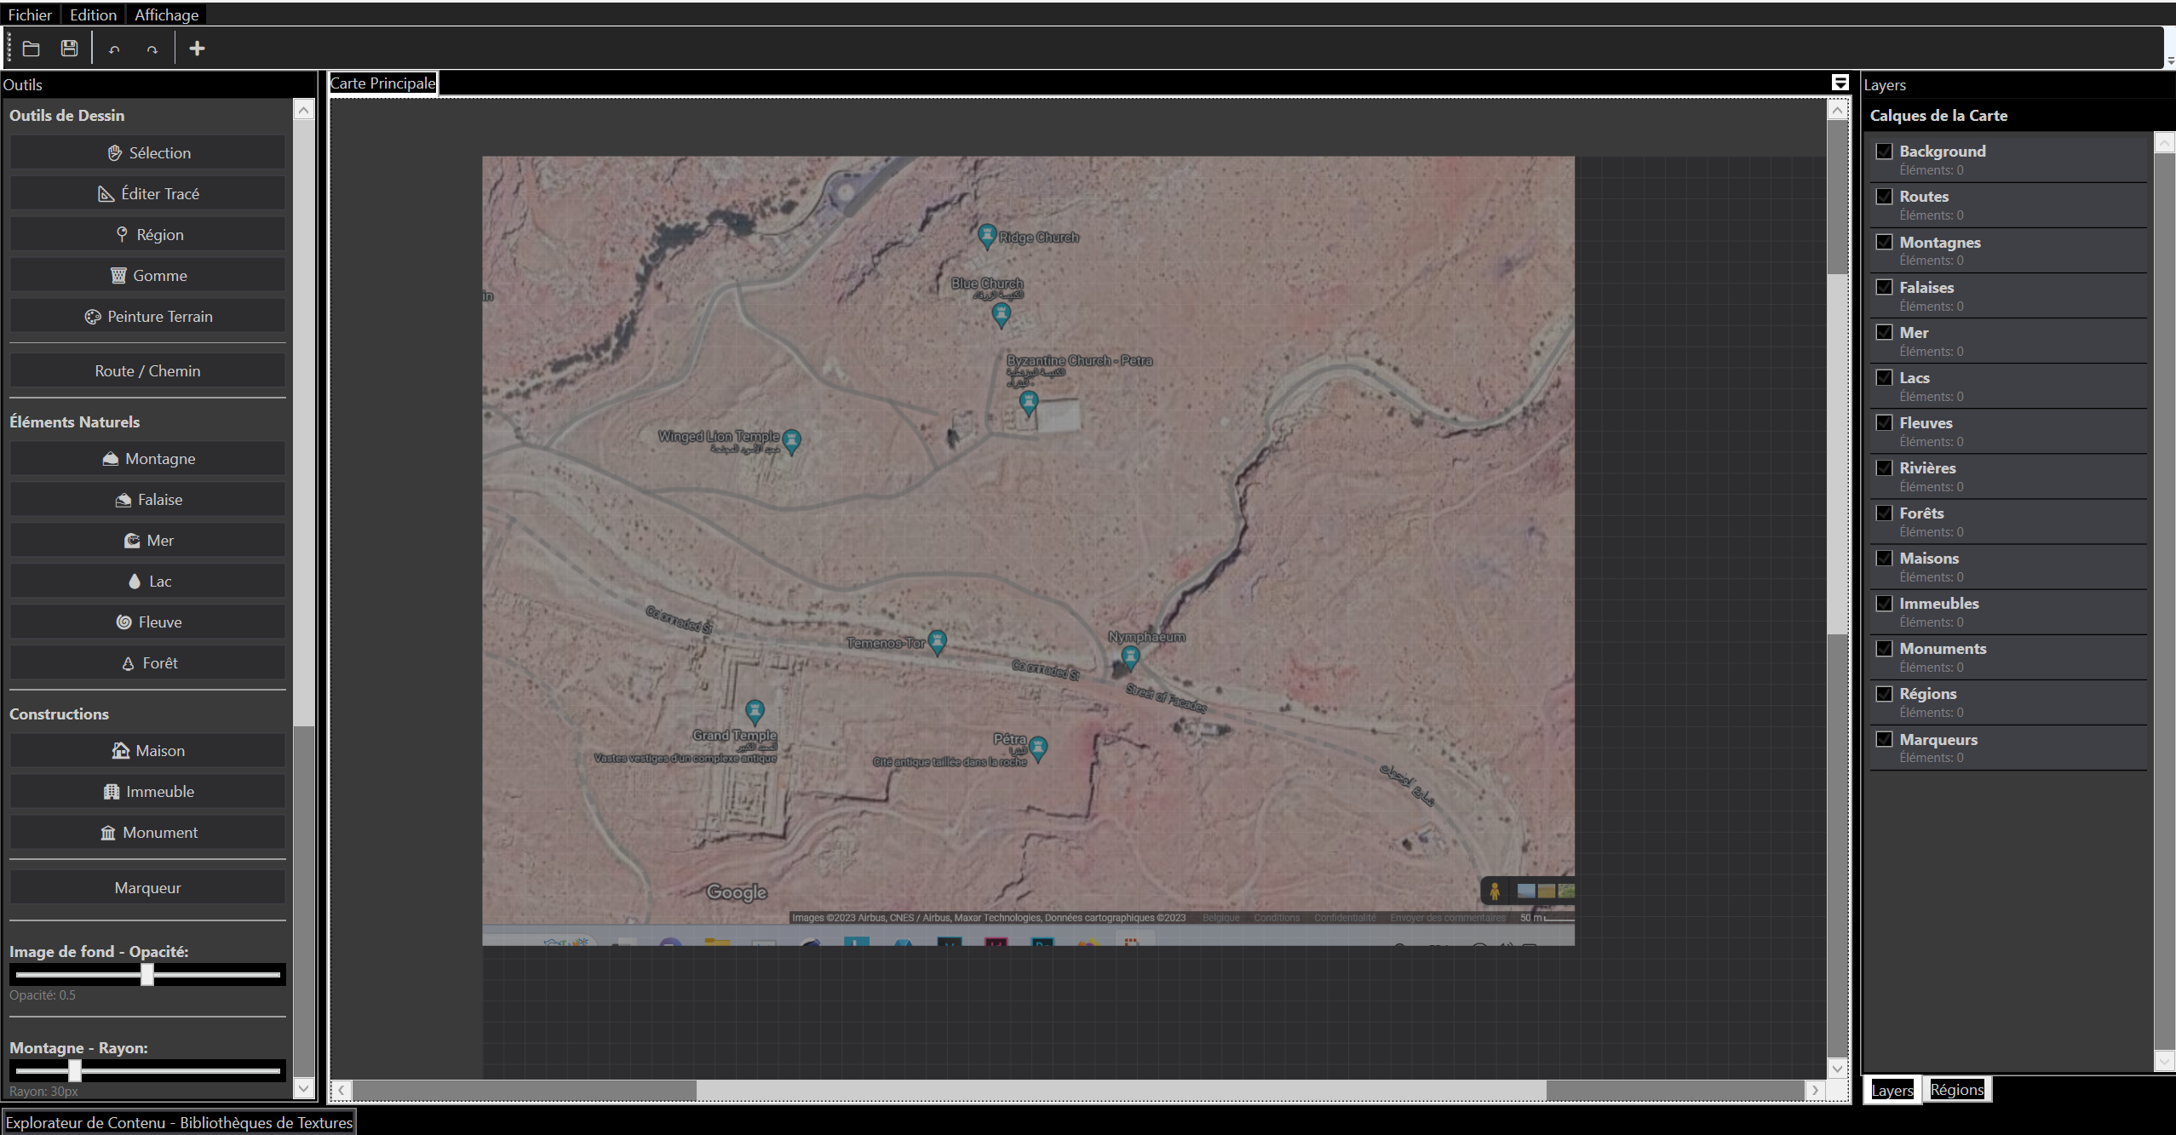The image size is (2176, 1135).
Task: Choose the Monument tool
Action: (147, 832)
